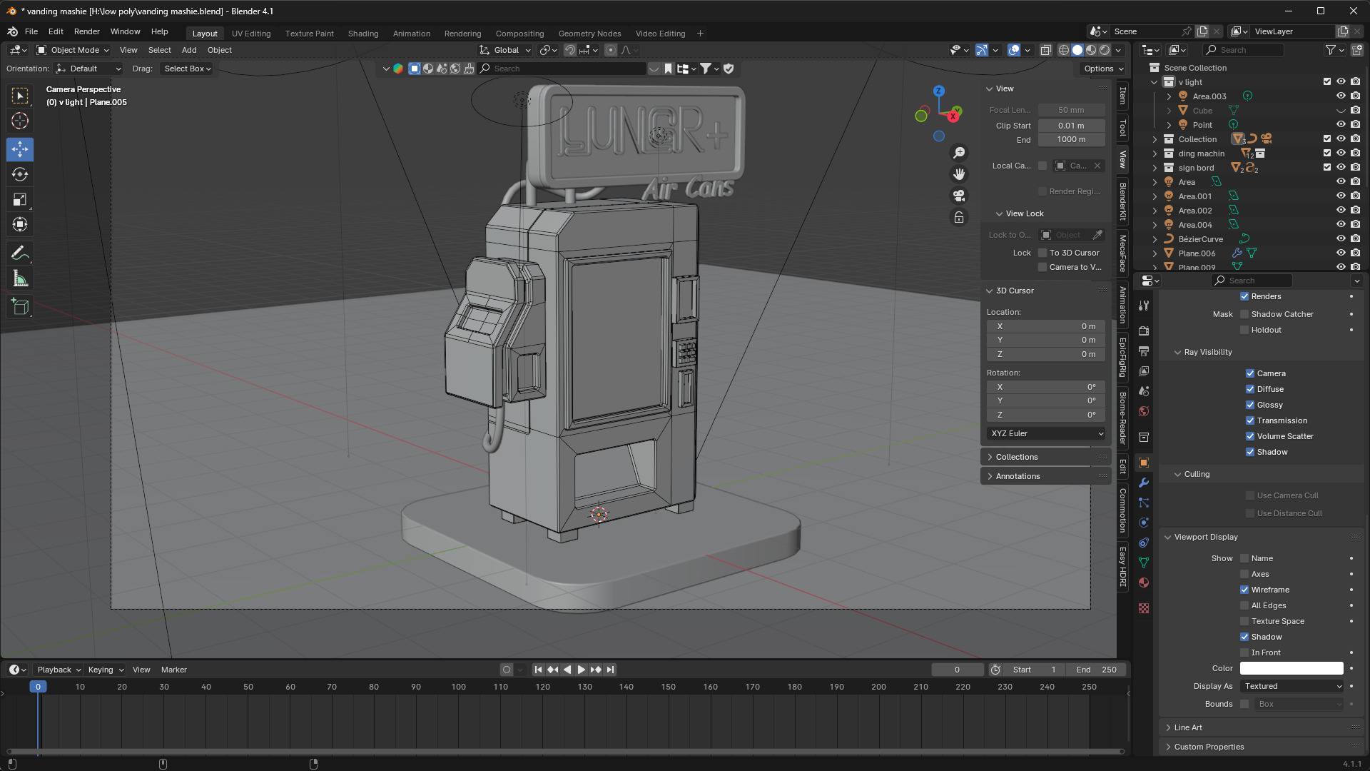Screen dimensions: 1370x771
Task: Open the Modifiers wrench tab icon
Action: click(x=1144, y=483)
